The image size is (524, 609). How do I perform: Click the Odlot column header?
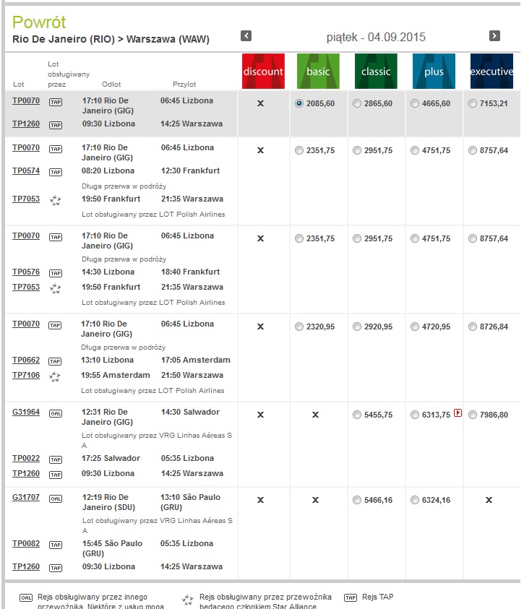[111, 85]
